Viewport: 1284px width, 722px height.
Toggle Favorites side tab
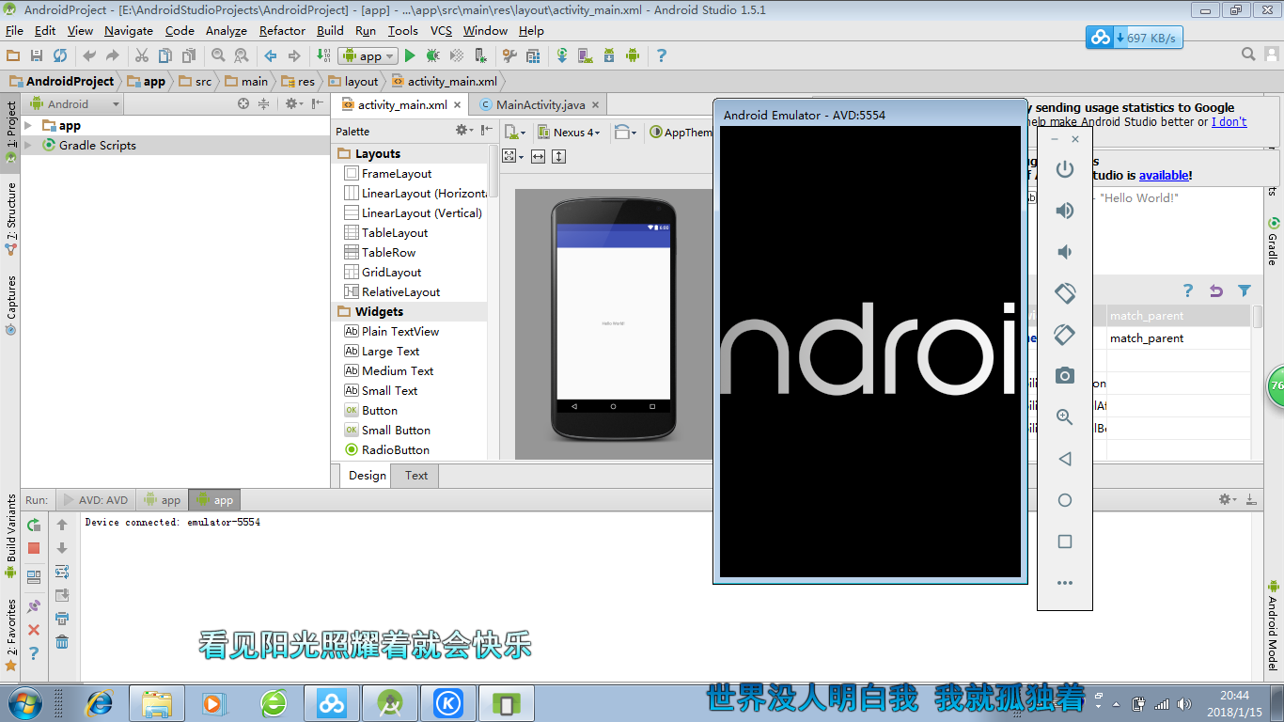click(10, 635)
